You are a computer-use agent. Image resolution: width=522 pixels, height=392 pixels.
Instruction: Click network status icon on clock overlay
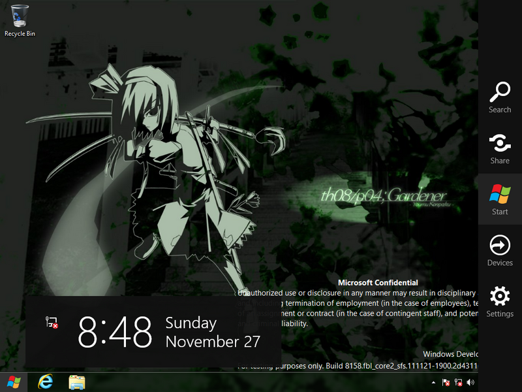pos(52,322)
